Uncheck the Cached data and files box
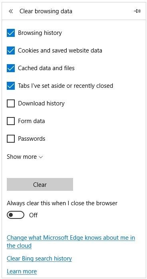 pyautogui.click(x=11, y=68)
